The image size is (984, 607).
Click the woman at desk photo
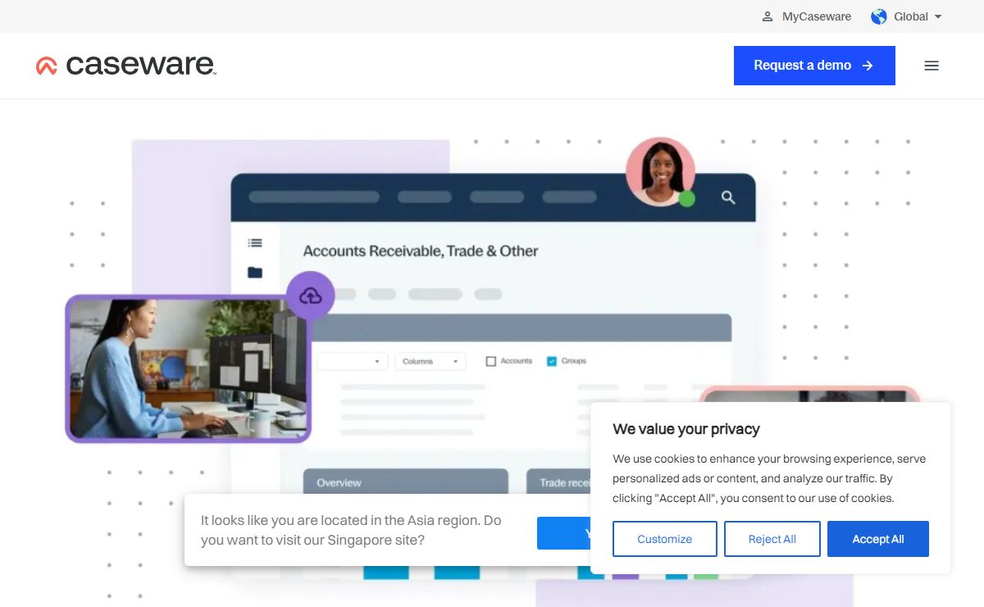(x=189, y=369)
